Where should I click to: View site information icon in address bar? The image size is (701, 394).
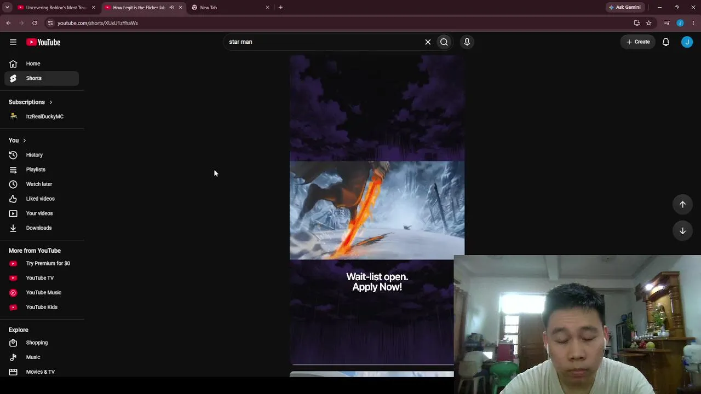coord(50,23)
